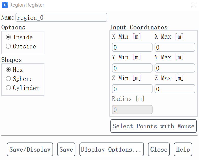This screenshot has height=160, width=200.
Task: Close the Region Register dialog window
Action: point(193,5)
